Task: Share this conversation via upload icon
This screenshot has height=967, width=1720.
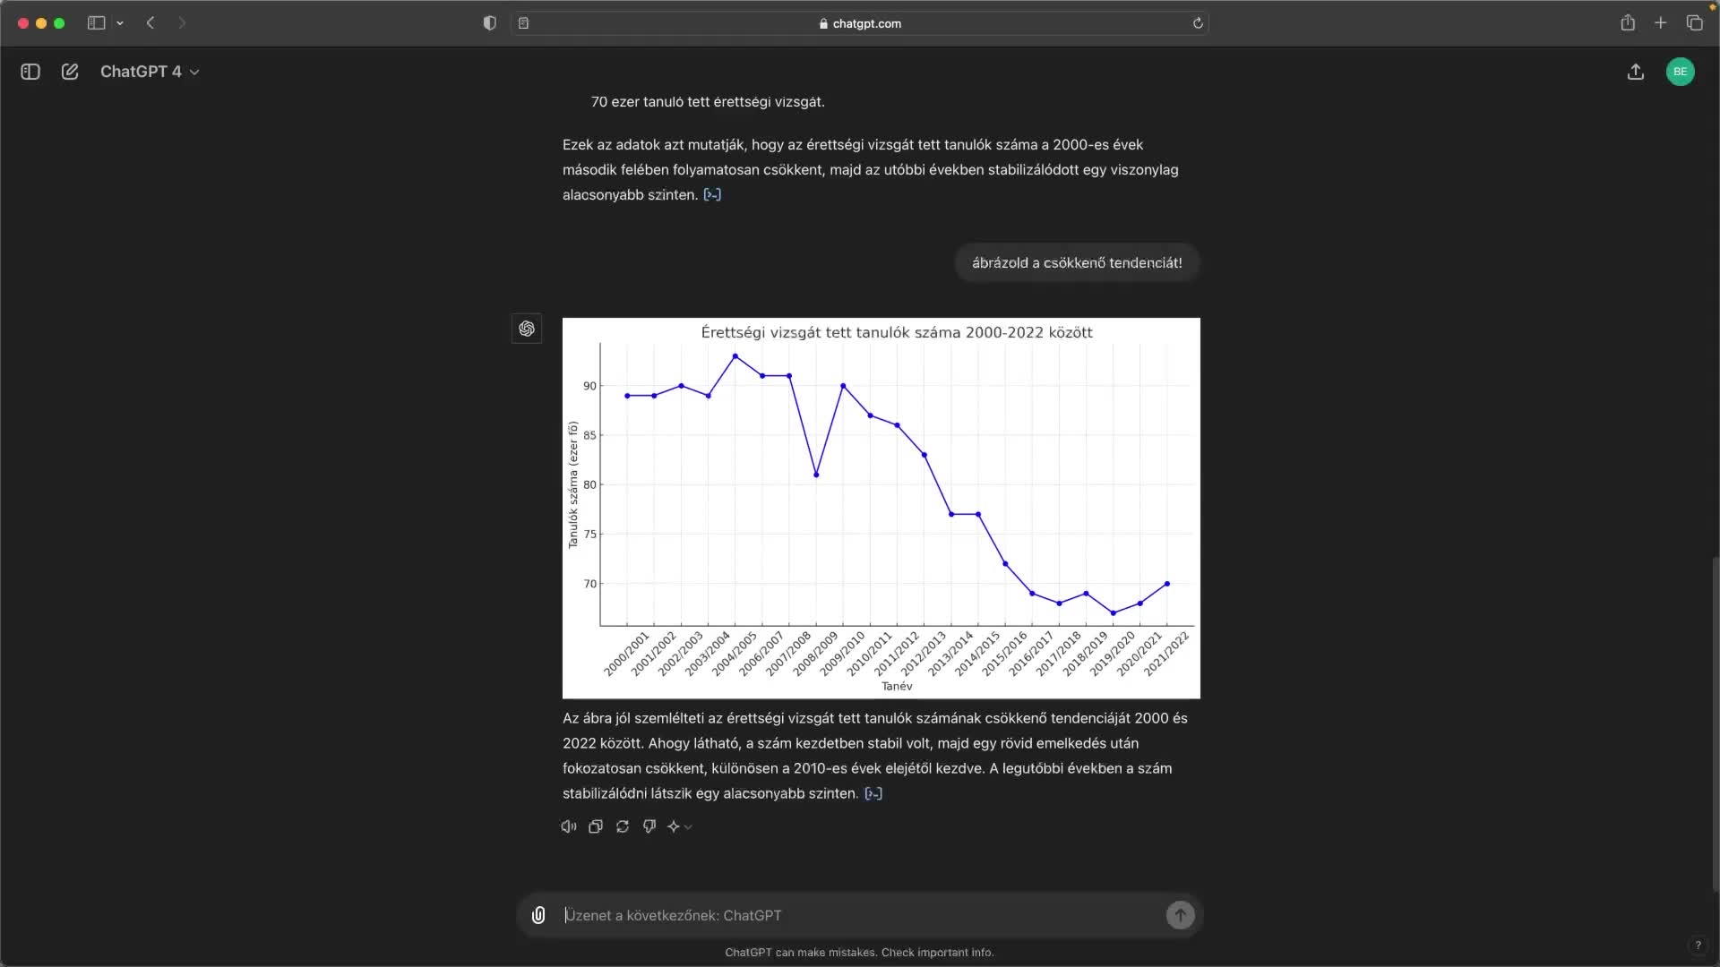Action: (x=1636, y=72)
